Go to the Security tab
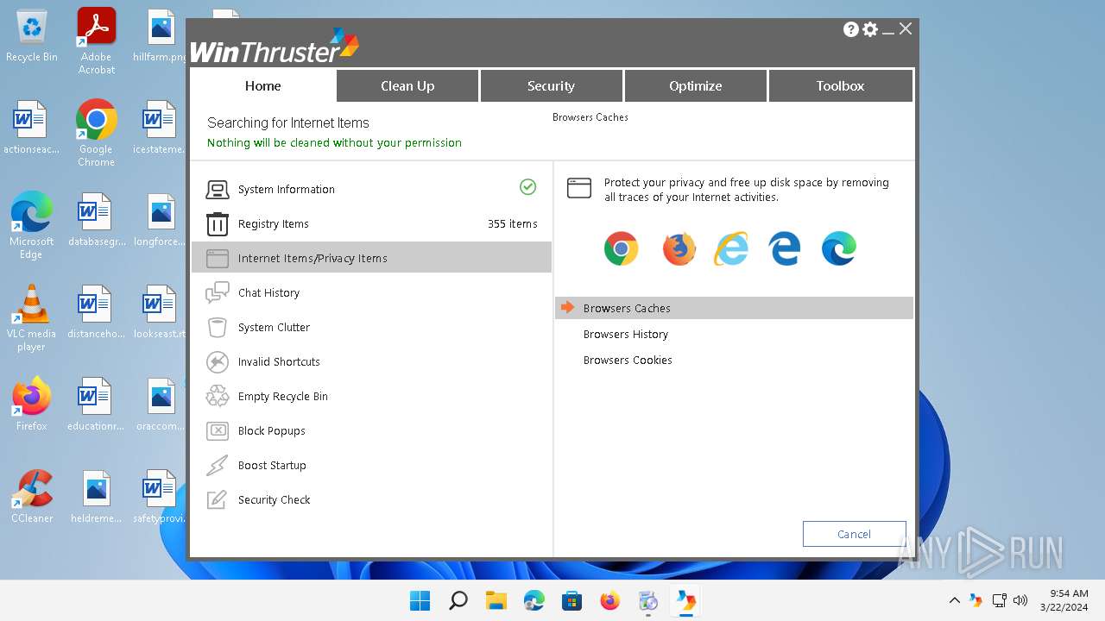Viewport: 1105px width, 621px height. (551, 85)
